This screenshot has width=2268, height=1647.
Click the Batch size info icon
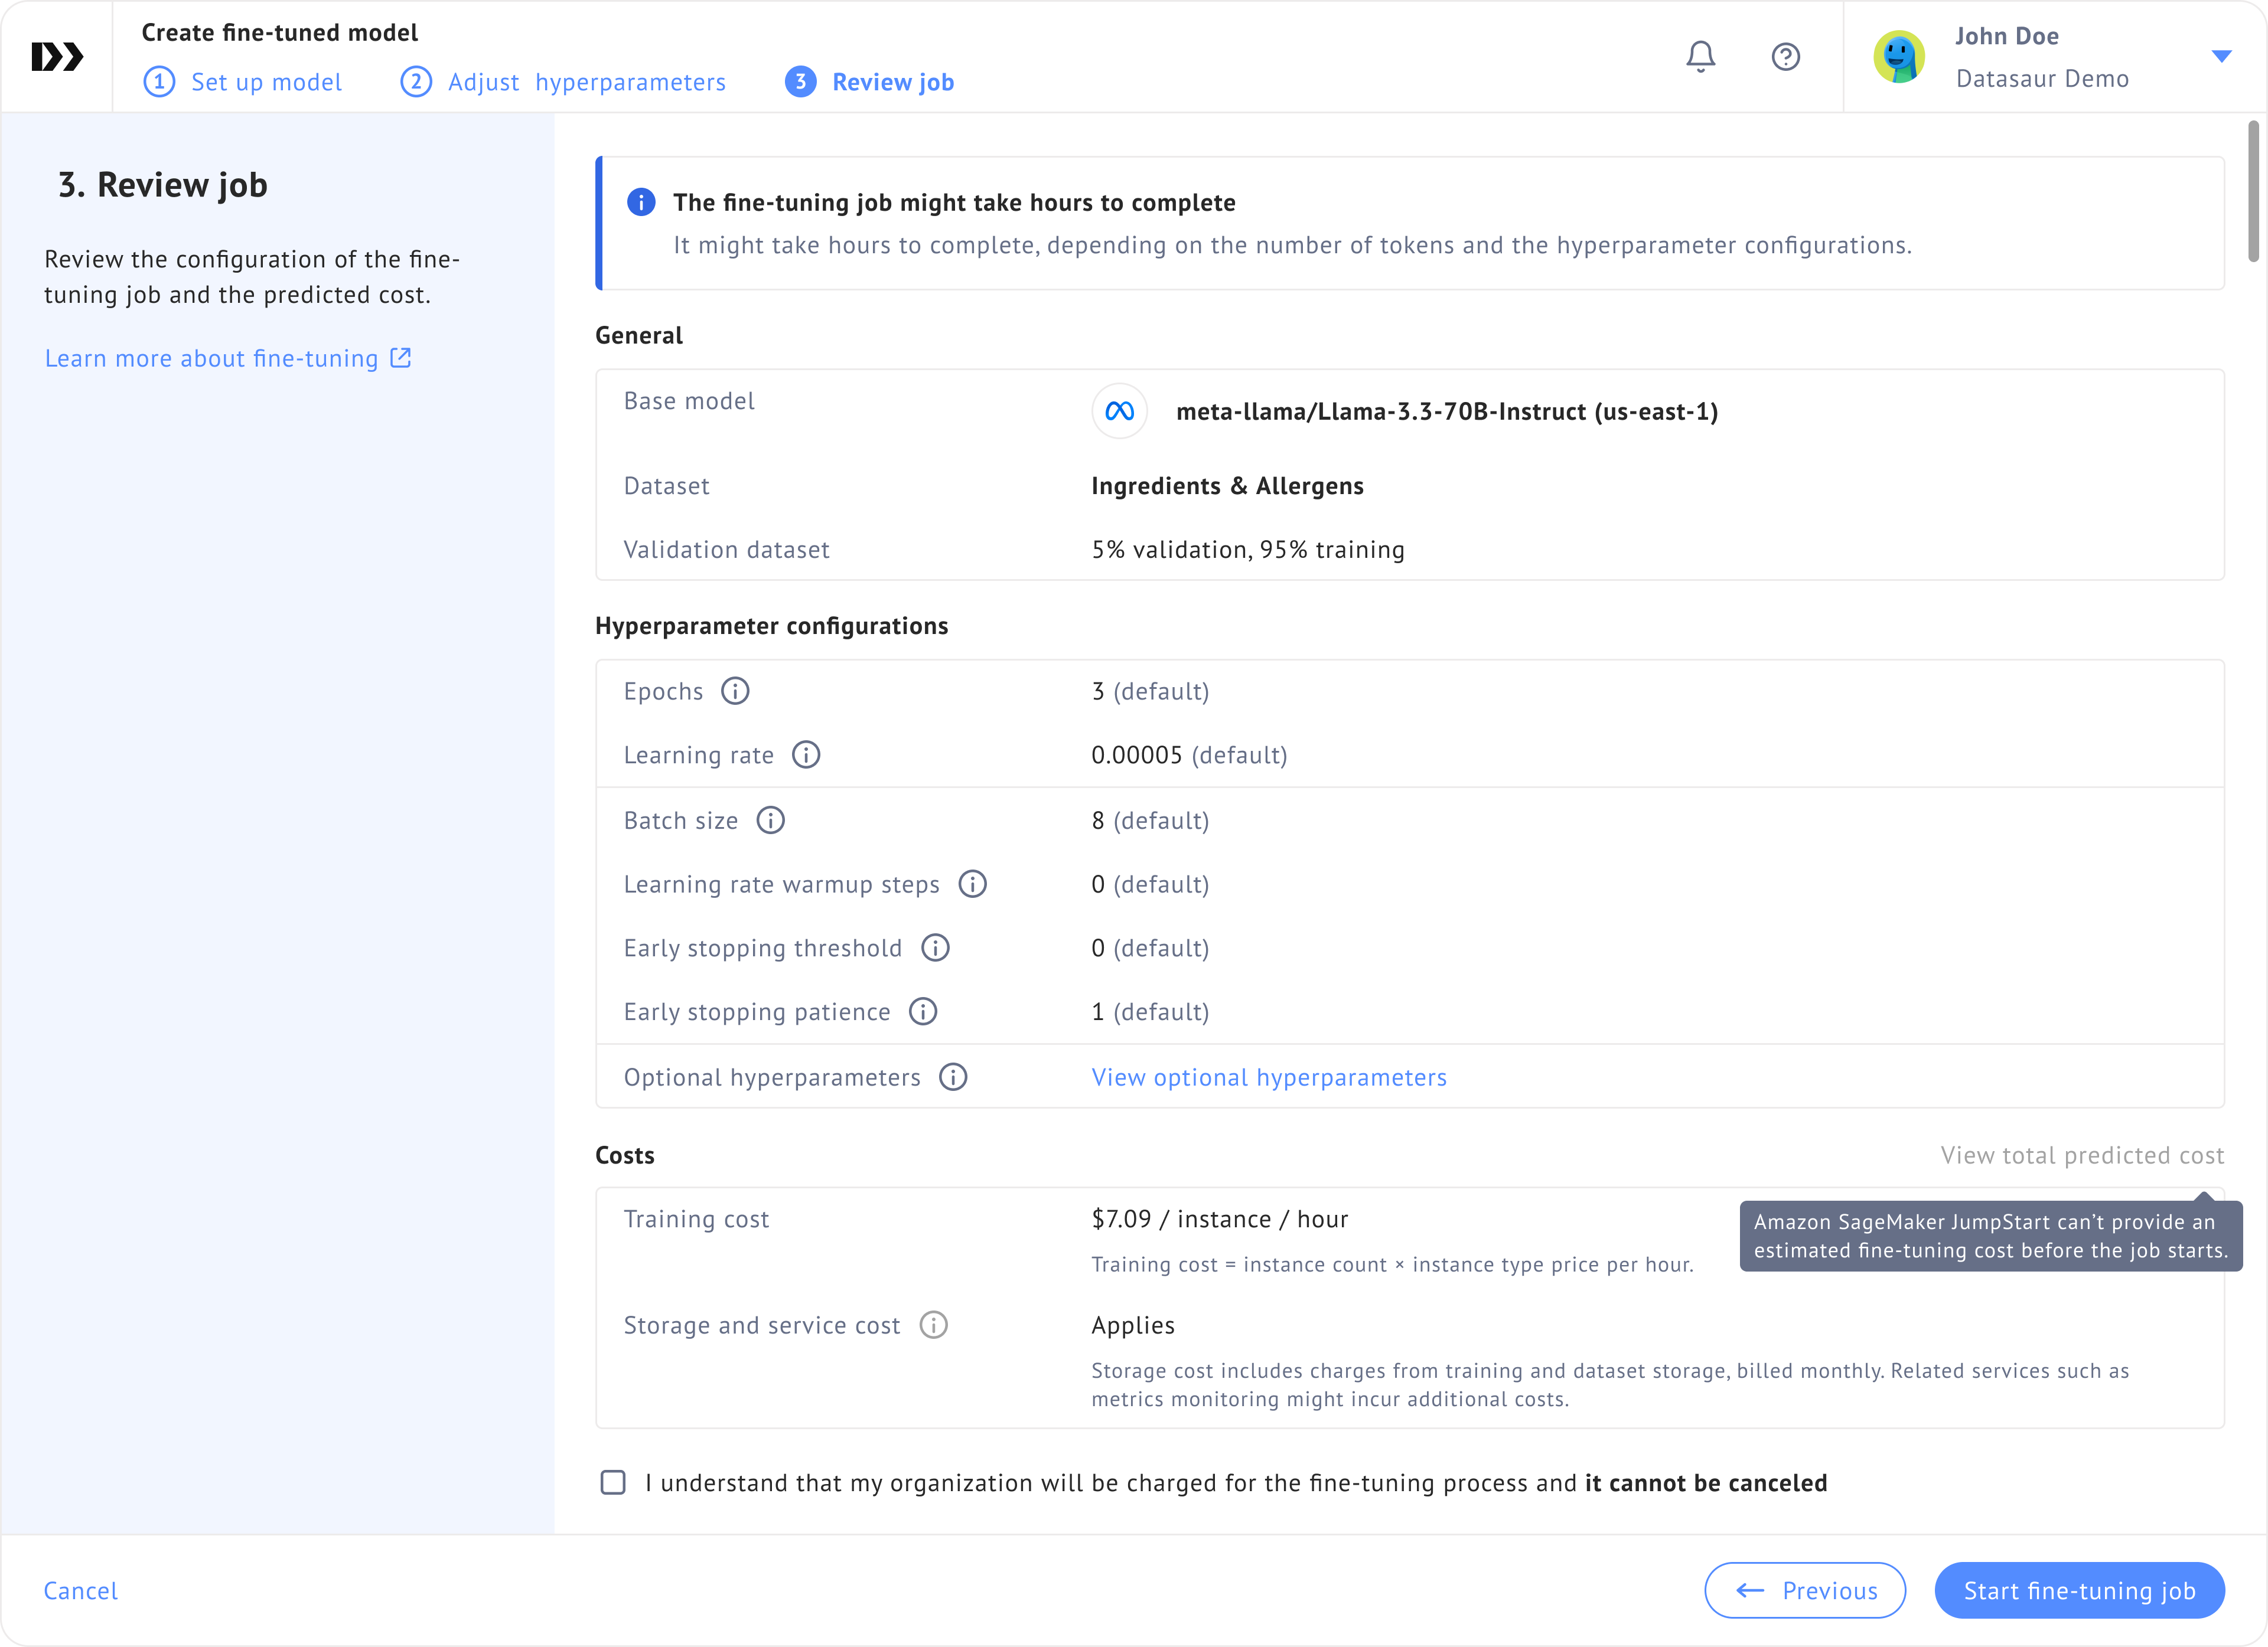click(770, 821)
